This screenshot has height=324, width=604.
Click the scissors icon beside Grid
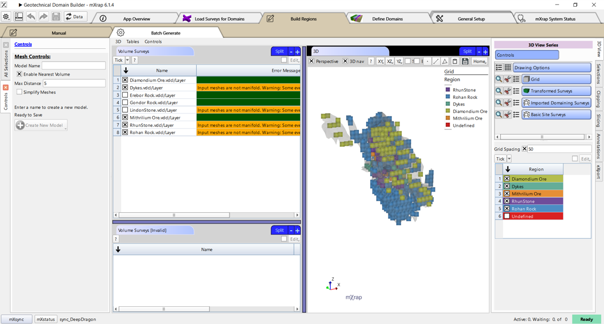pos(507,79)
